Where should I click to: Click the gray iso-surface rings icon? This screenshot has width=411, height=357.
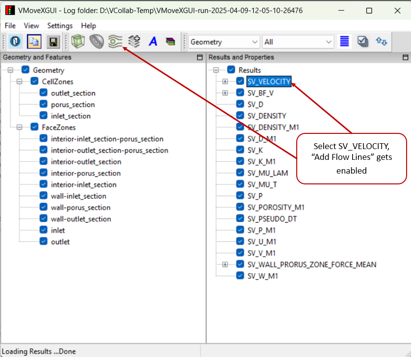coord(97,42)
